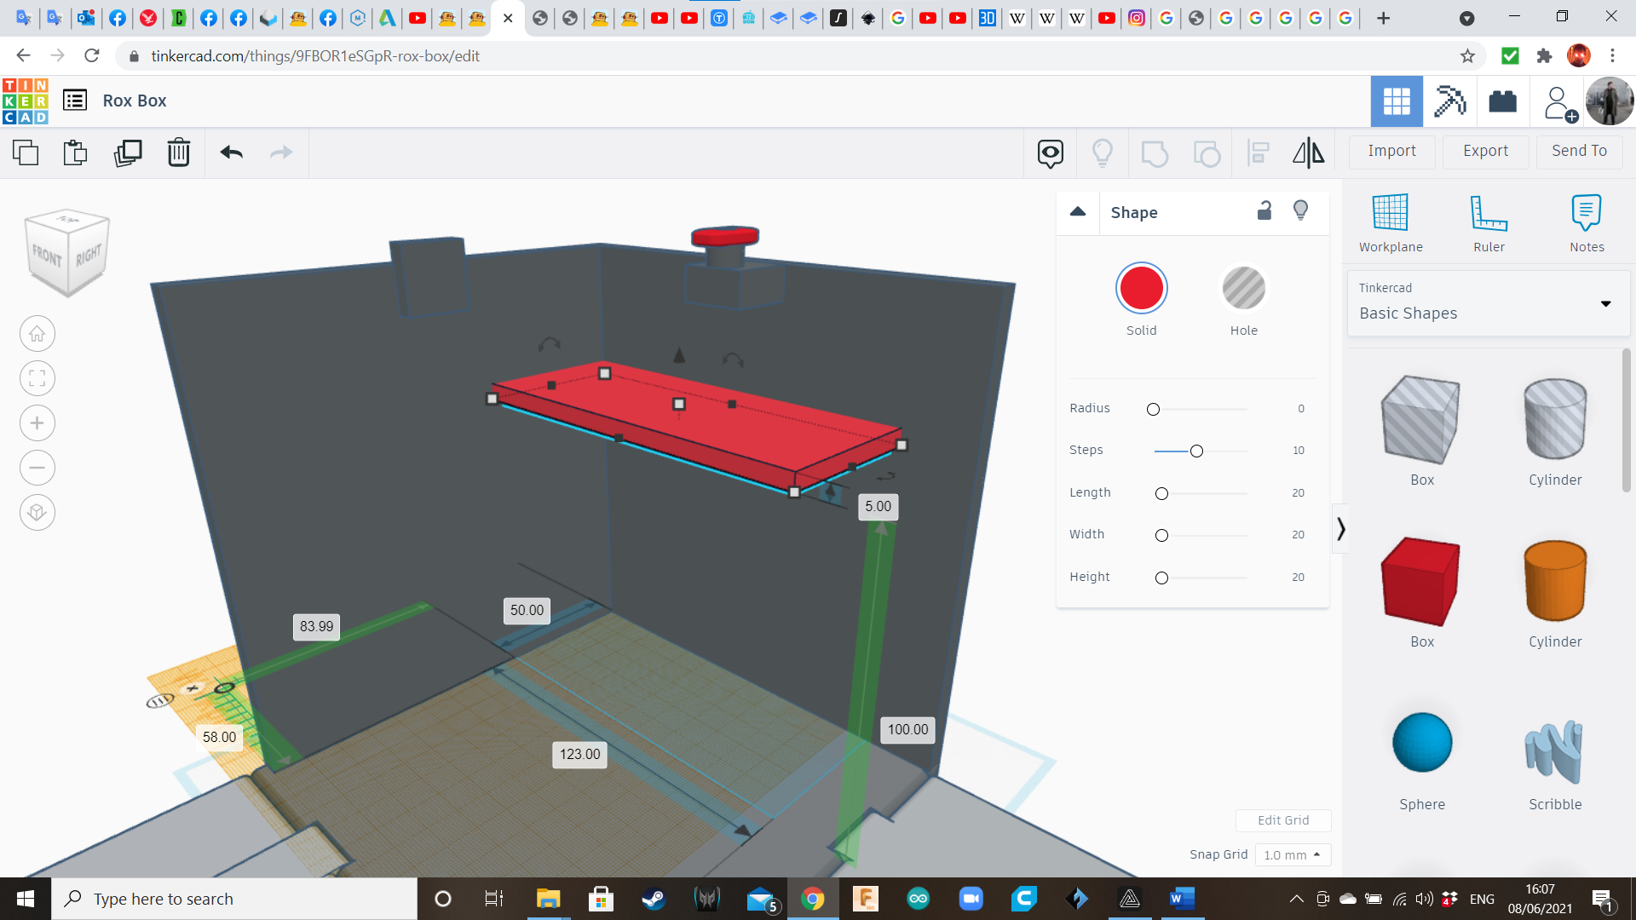The width and height of the screenshot is (1636, 920).
Task: Pick the blue Sphere shape thumbnail
Action: [1421, 743]
